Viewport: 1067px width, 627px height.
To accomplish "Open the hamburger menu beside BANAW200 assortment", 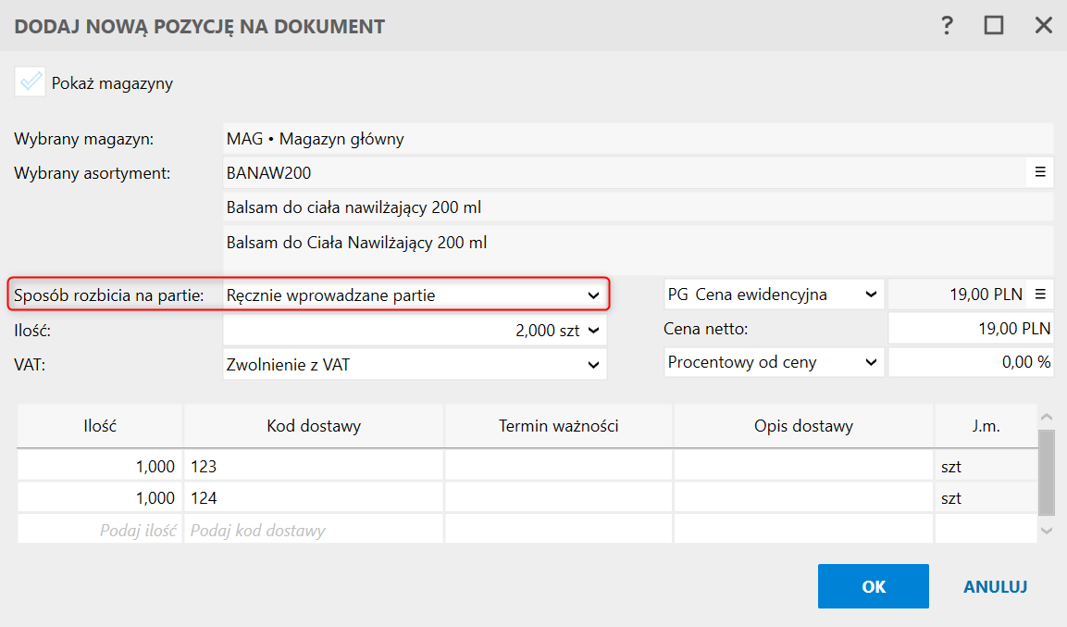I will 1039,171.
